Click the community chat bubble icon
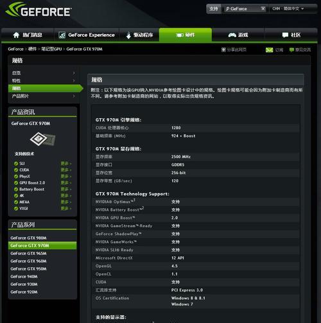Screen dimensions: 321x323 coord(285,35)
